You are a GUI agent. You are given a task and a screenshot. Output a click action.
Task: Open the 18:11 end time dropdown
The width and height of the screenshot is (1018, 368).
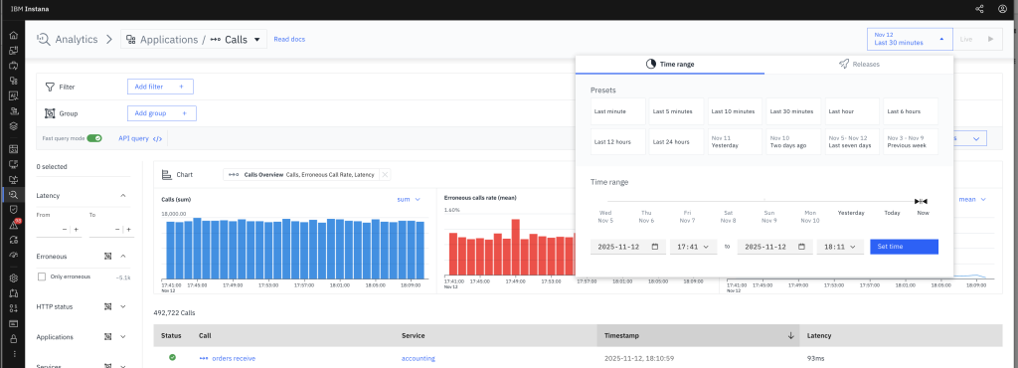coord(840,247)
